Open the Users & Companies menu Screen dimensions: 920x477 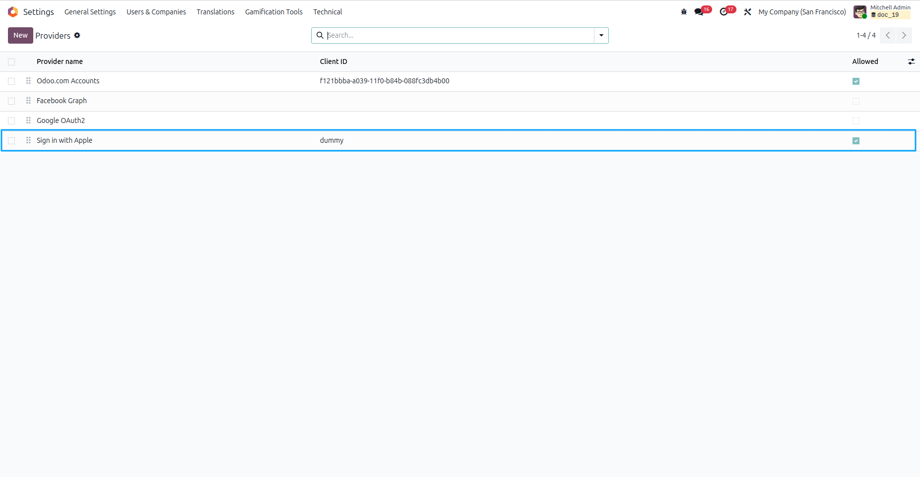(156, 12)
